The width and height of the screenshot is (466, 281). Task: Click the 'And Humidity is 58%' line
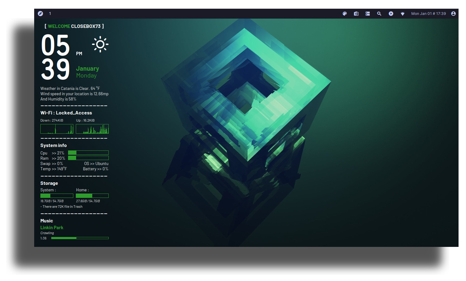tap(58, 99)
